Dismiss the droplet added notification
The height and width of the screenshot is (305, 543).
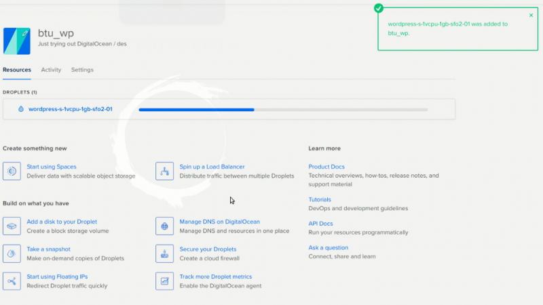(x=531, y=15)
